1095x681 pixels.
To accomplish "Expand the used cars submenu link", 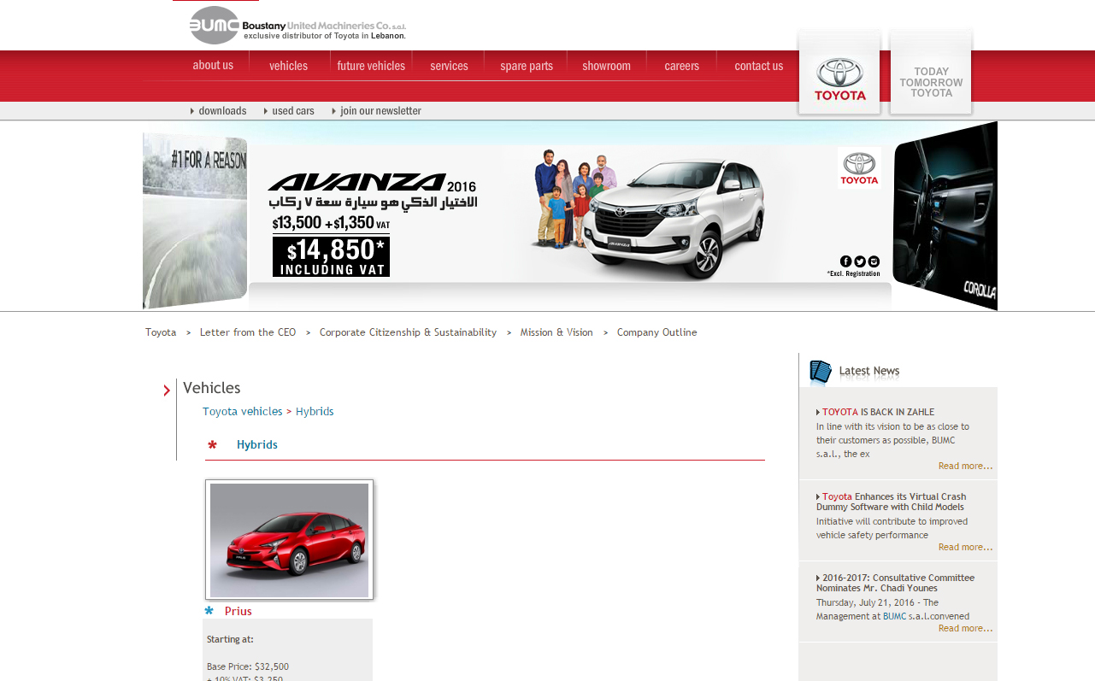I will [293, 111].
